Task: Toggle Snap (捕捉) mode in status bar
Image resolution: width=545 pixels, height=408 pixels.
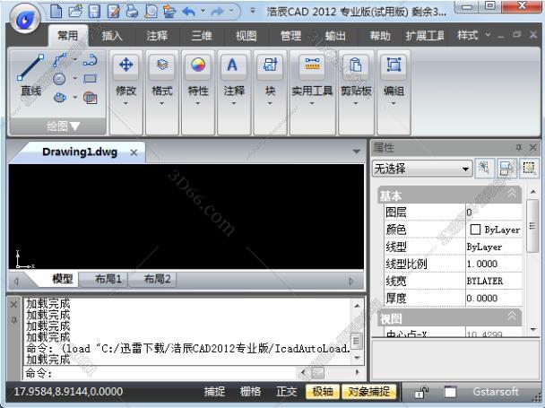Action: (x=214, y=392)
